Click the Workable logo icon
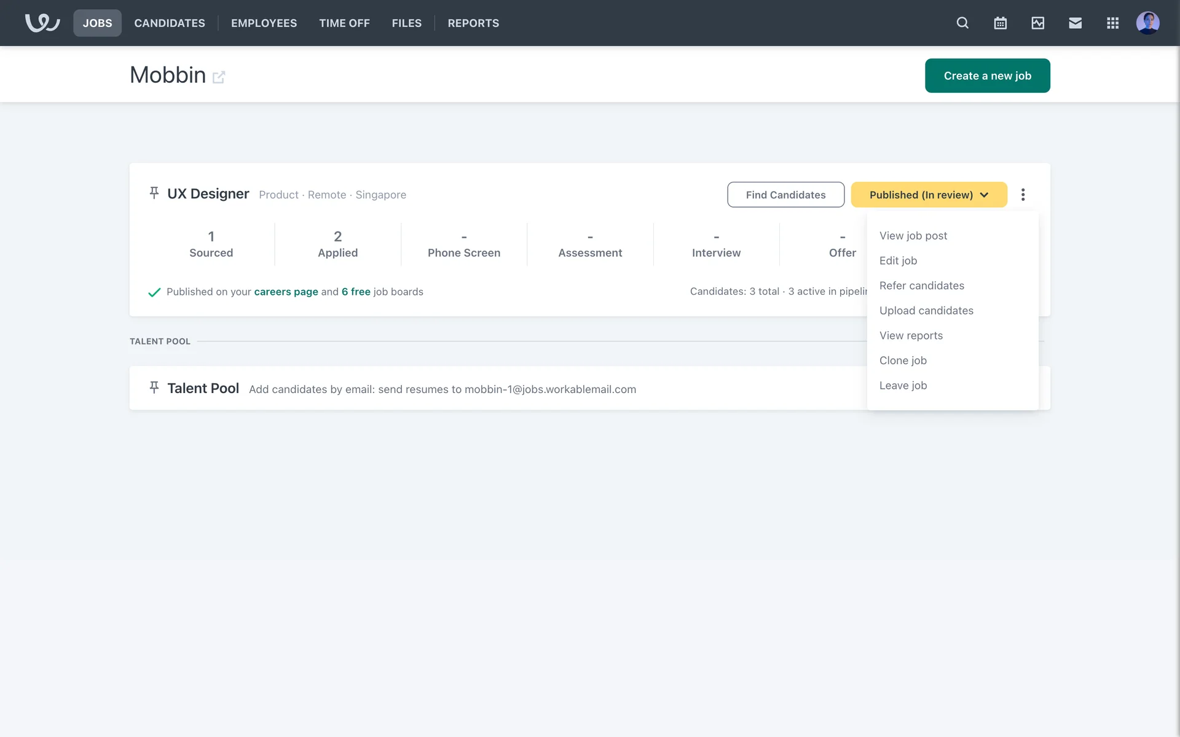 click(42, 23)
